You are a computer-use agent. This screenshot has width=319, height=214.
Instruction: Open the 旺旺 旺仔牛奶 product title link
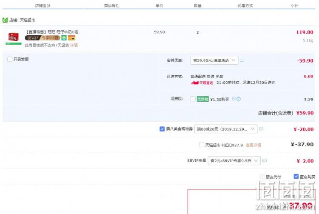tap(54, 32)
